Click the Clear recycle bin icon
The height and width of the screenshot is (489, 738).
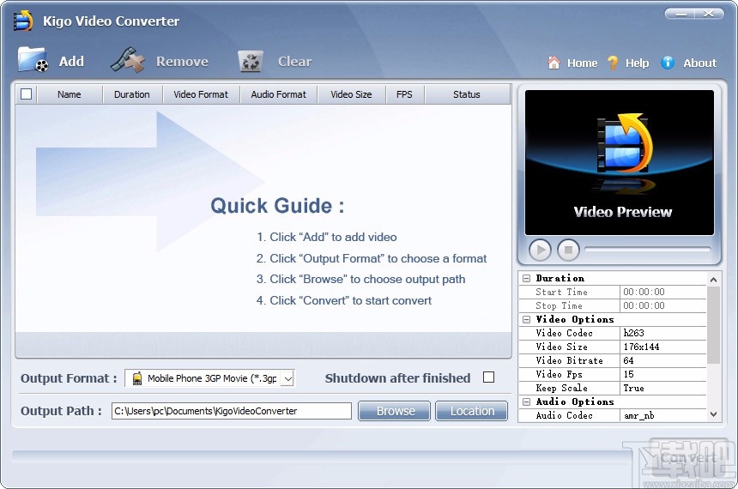click(x=251, y=61)
